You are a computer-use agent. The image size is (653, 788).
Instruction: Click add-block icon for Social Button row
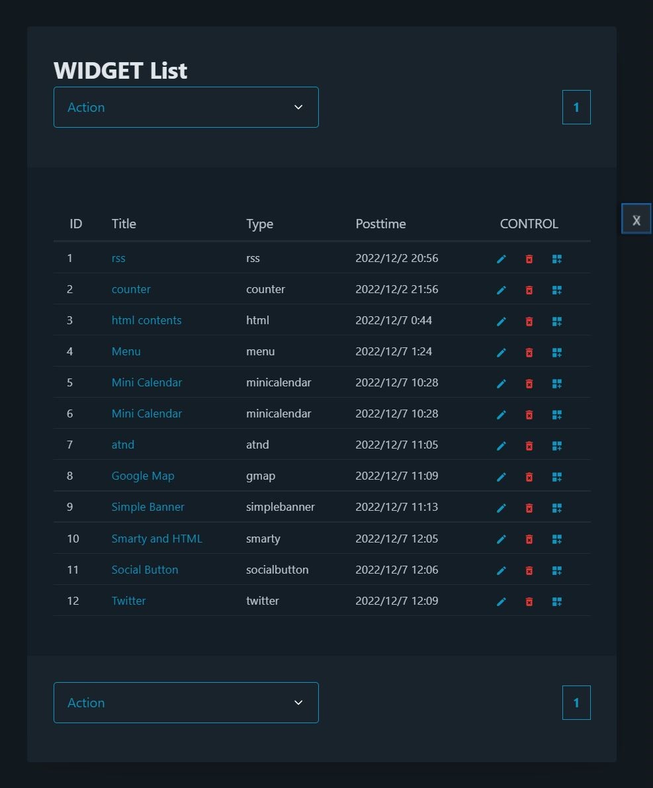click(557, 570)
